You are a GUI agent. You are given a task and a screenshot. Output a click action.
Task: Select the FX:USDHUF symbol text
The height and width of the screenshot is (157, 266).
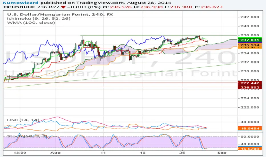point(19,7)
